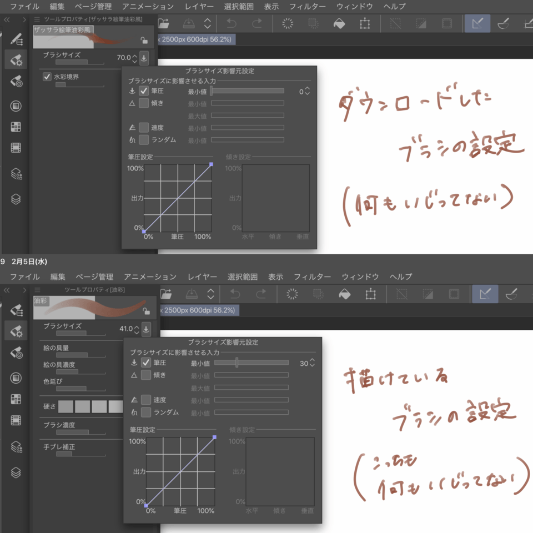
Task: Click lock icon on 油彩 brush preview
Action: [146, 311]
